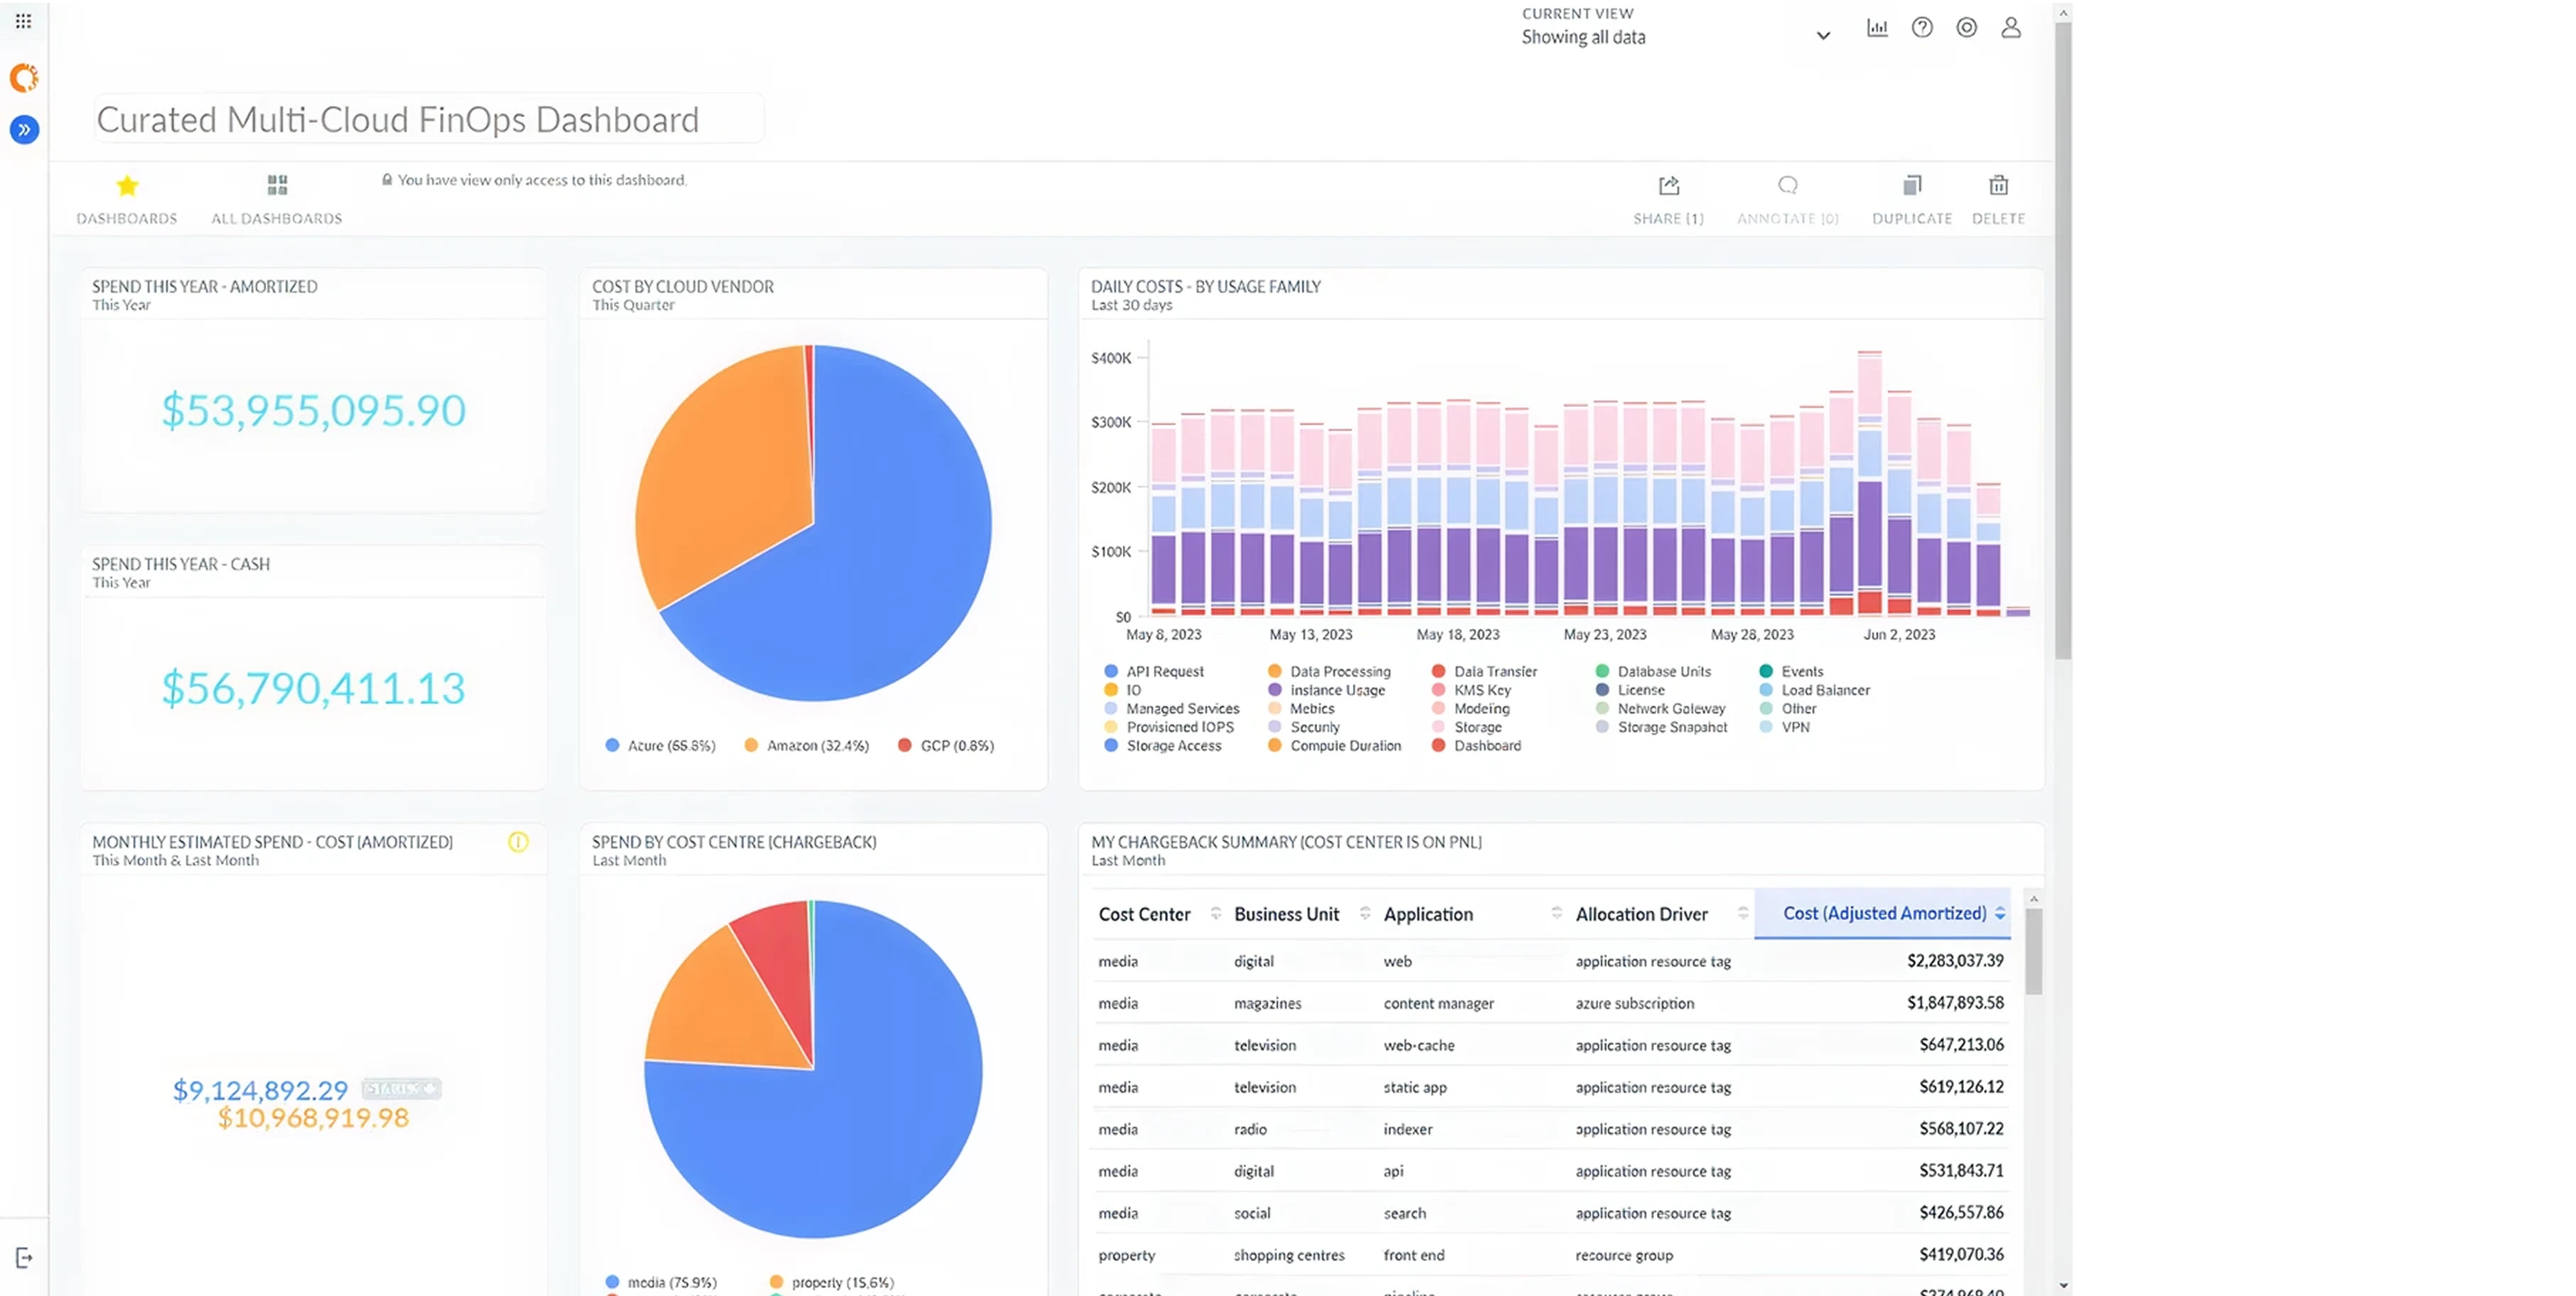The height and width of the screenshot is (1296, 2576).
Task: Open the apps grid launcher
Action: coord(23,20)
